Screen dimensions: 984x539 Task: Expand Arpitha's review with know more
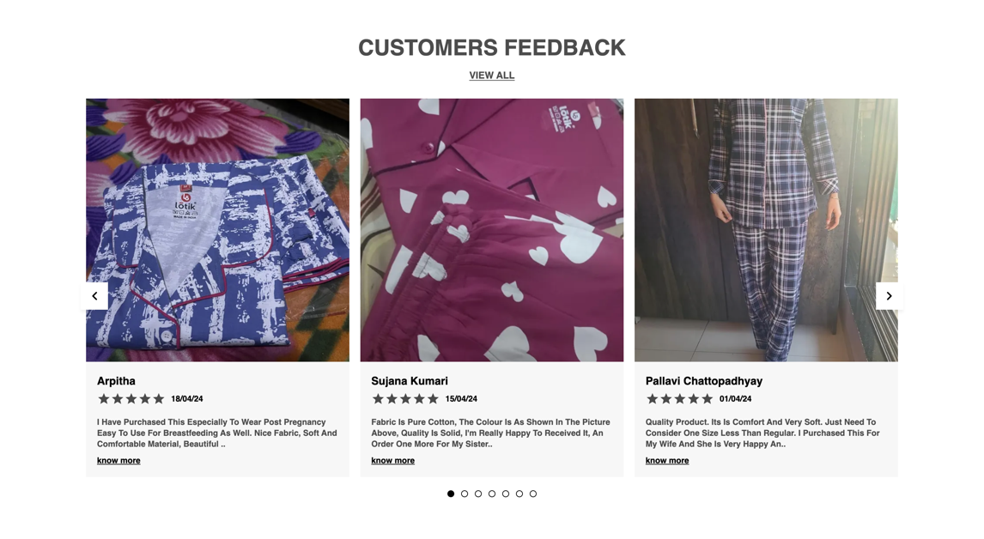click(118, 461)
